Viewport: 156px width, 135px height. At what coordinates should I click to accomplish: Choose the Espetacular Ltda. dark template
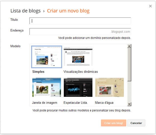point(78,87)
